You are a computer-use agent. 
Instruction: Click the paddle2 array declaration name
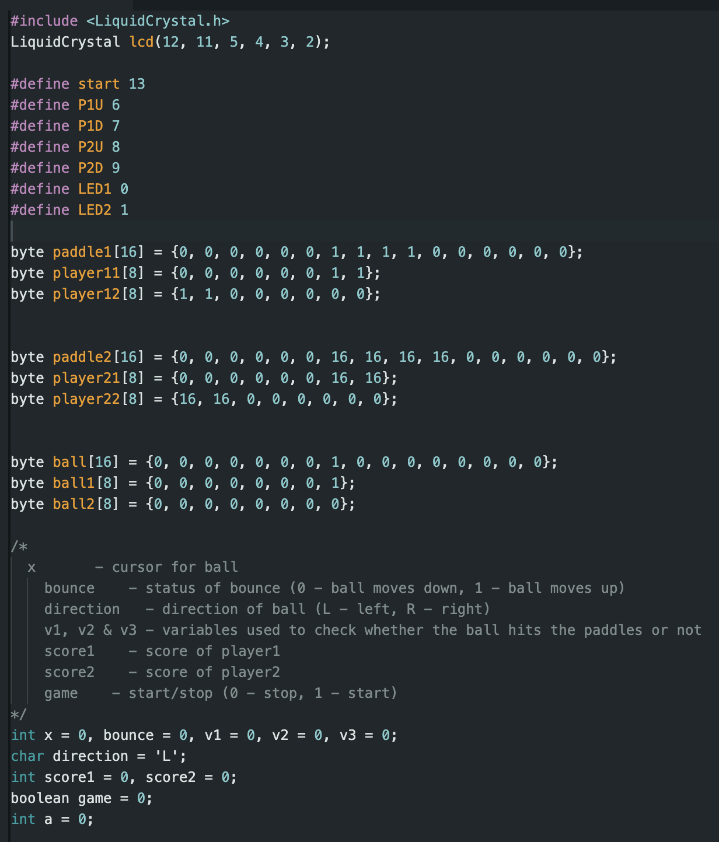[x=82, y=357]
